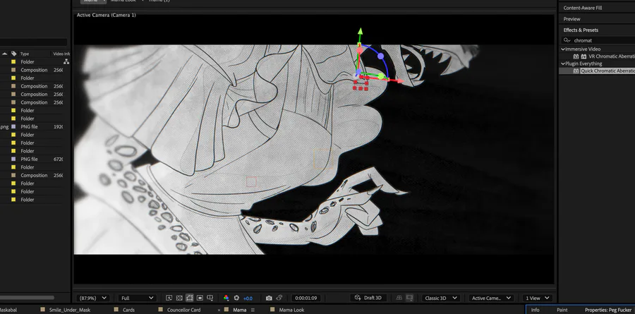Screen dimensions: 635x314
Task: Enable the Region of Interest icon
Action: click(200, 298)
